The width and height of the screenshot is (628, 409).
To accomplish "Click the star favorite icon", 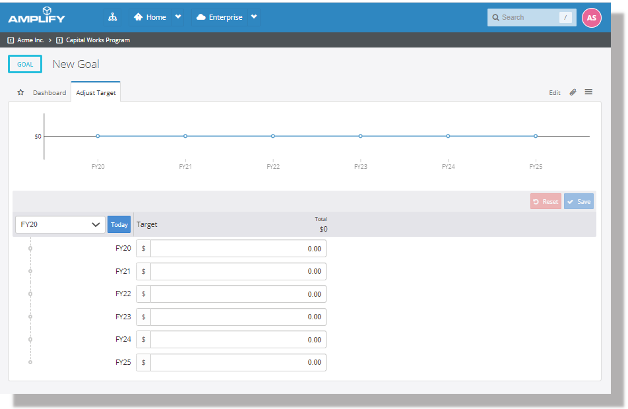I will (20, 93).
